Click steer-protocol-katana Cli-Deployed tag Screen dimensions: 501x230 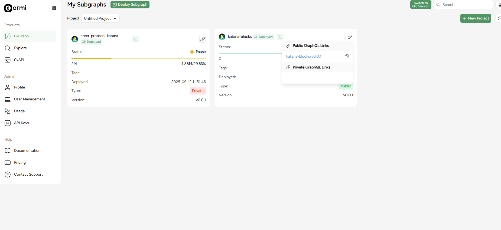[x=91, y=42]
